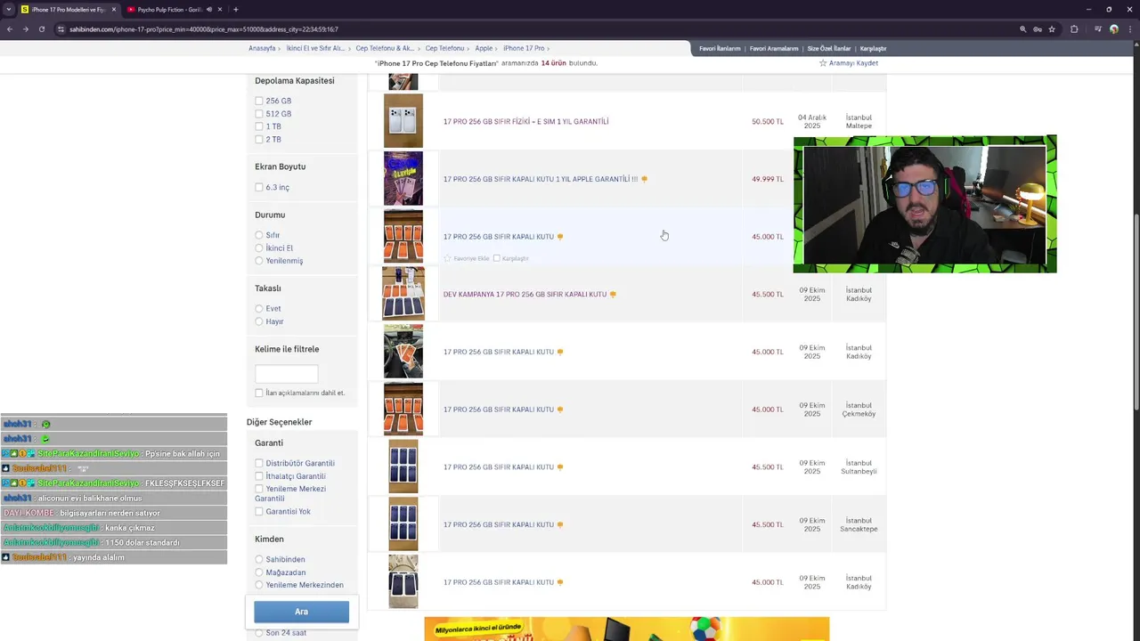Screen dimensions: 1140x641
Task: Click the Favoriye Ekle star icon
Action: 447,258
